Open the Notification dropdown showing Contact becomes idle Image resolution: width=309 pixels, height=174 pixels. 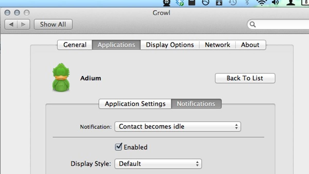tap(178, 127)
